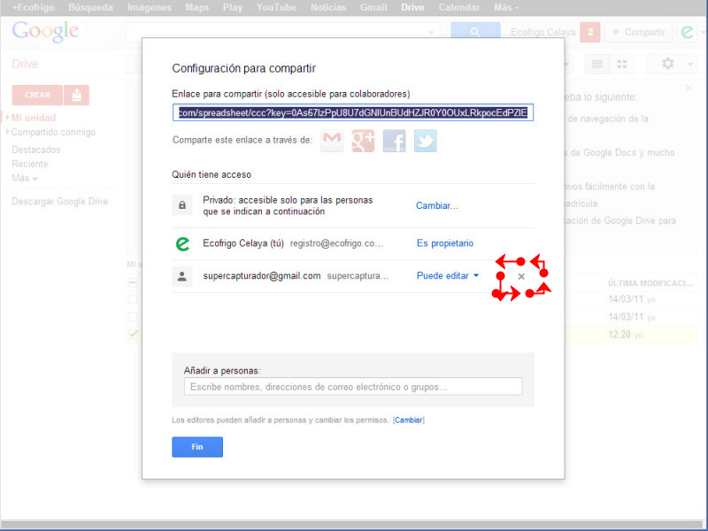Click the Añadir a personas input field
Viewport: 708px width, 531px height.
[x=353, y=387]
